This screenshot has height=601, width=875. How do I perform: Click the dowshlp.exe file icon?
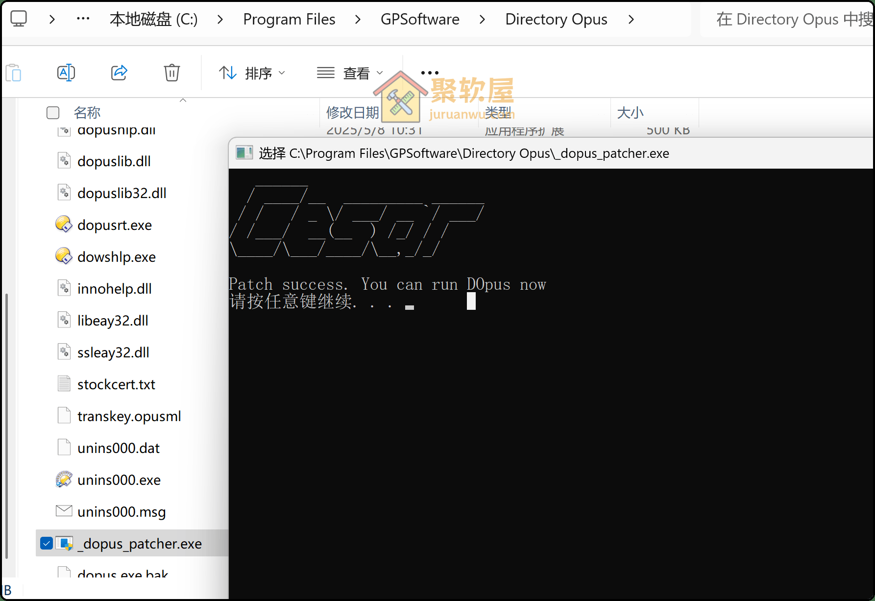pyautogui.click(x=64, y=256)
